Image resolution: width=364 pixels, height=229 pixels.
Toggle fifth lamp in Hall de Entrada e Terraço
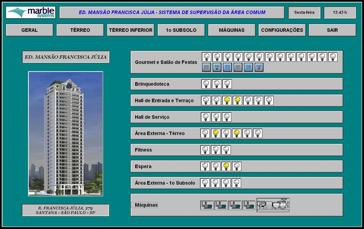tap(248, 100)
